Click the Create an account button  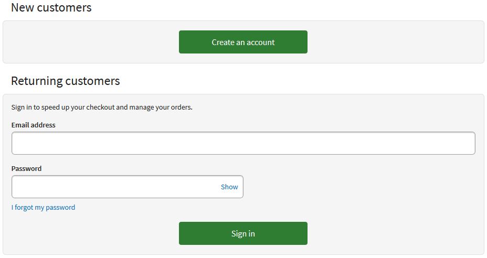pos(243,42)
